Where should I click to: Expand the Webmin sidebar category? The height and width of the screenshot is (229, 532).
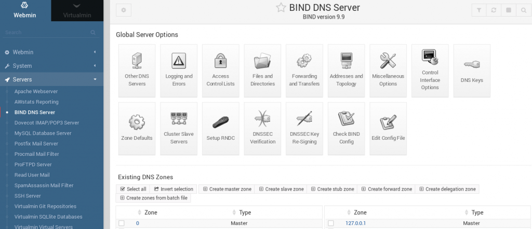click(x=51, y=52)
